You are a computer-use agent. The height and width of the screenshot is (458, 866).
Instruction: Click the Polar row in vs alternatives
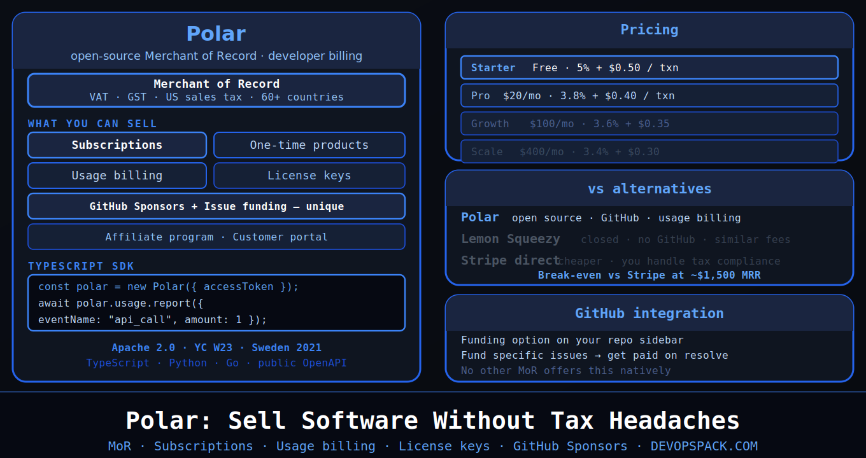click(601, 218)
